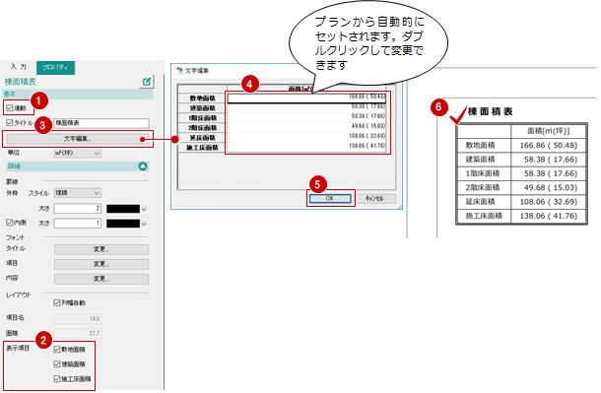Click 49.68 ( 15.03) cell in drawing table
The image size is (601, 393).
point(549,187)
